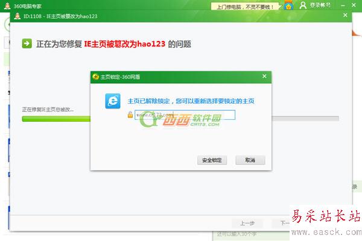Click the green arrow icon beside repair heading
The image size is (362, 241).
click(27, 43)
